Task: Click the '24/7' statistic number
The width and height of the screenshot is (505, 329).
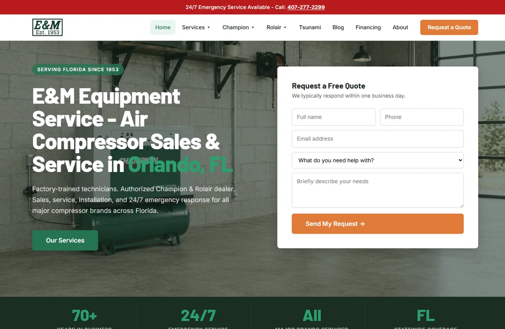Action: (198, 316)
